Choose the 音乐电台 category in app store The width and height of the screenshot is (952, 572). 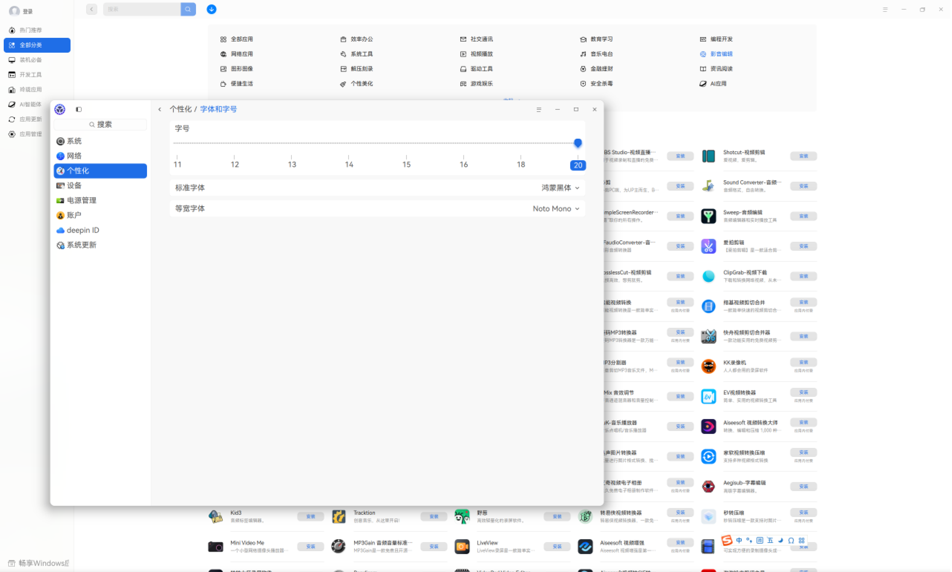click(596, 54)
